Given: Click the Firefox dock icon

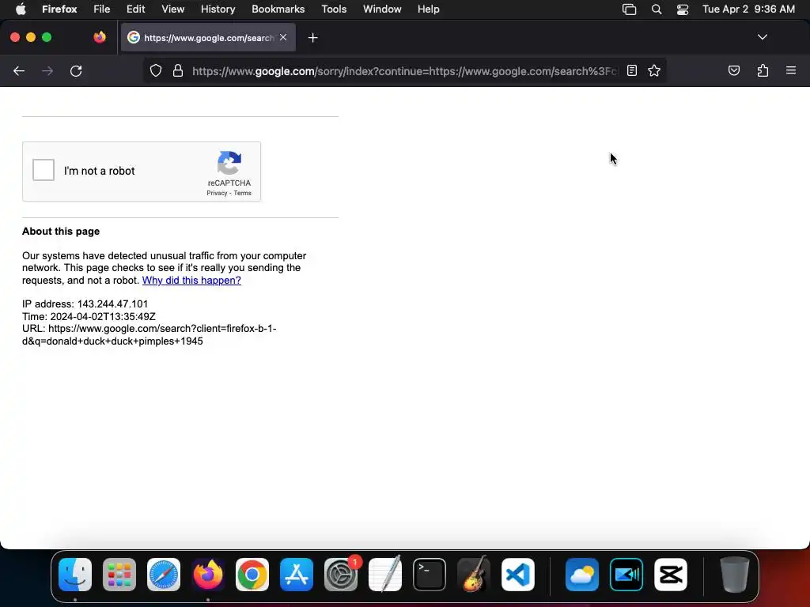Looking at the screenshot, I should tap(208, 575).
